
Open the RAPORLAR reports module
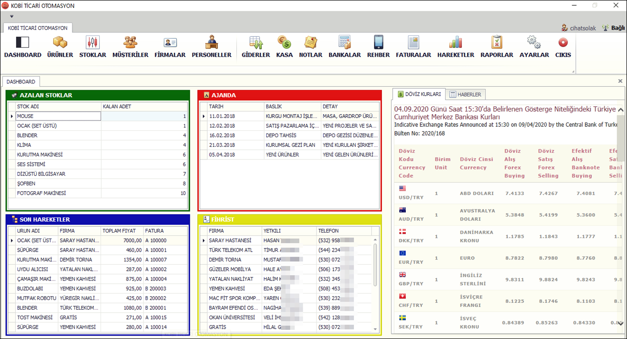497,47
